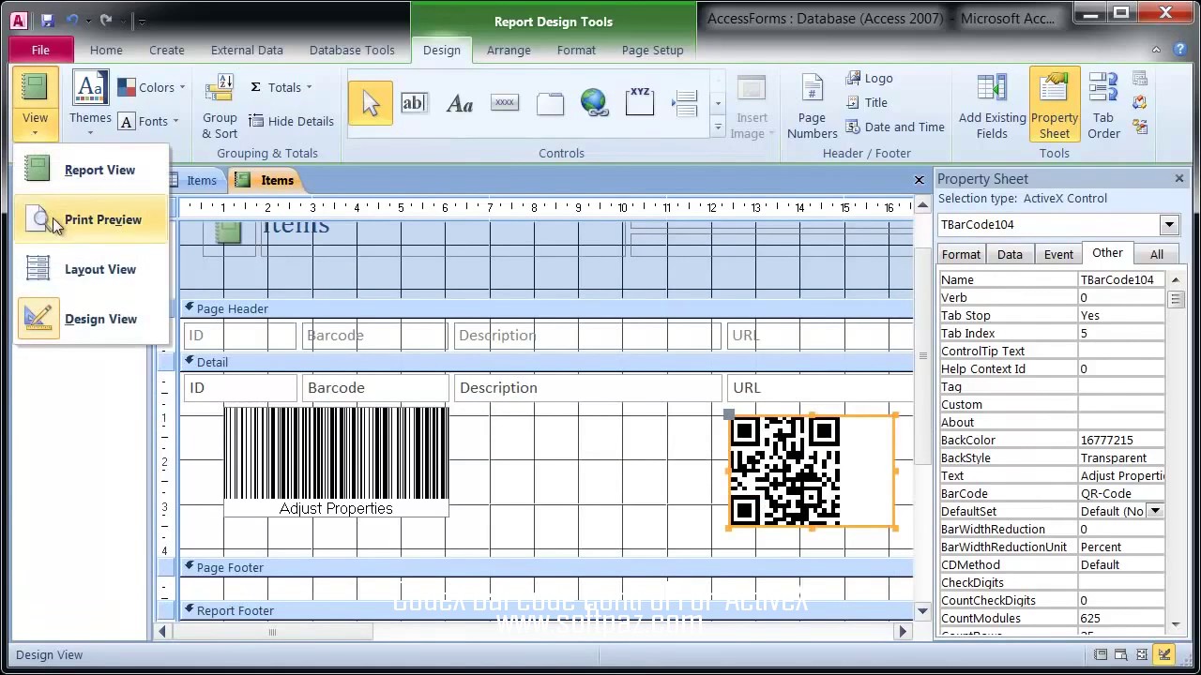
Task: Switch to the Arrange ribbon tab
Action: 509,50
